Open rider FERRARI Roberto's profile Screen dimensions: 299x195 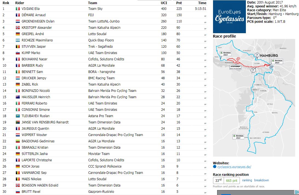coord(34,103)
